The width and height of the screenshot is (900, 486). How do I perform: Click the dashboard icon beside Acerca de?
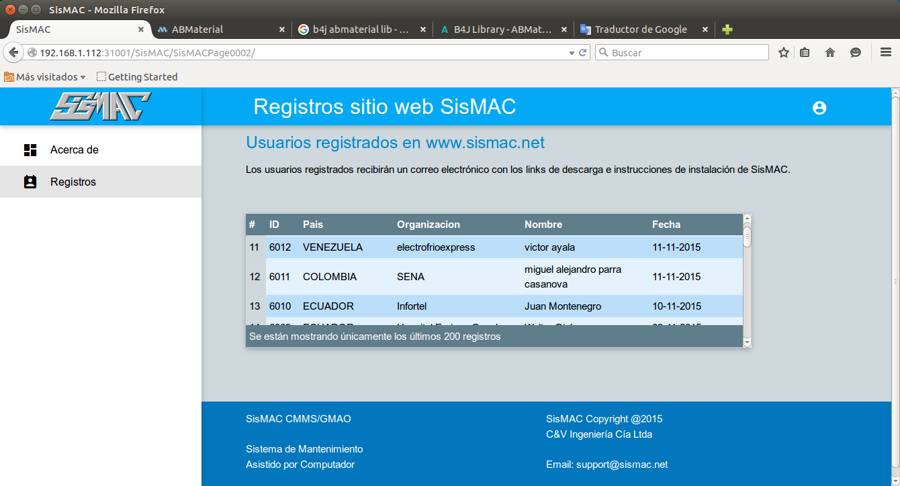click(30, 150)
